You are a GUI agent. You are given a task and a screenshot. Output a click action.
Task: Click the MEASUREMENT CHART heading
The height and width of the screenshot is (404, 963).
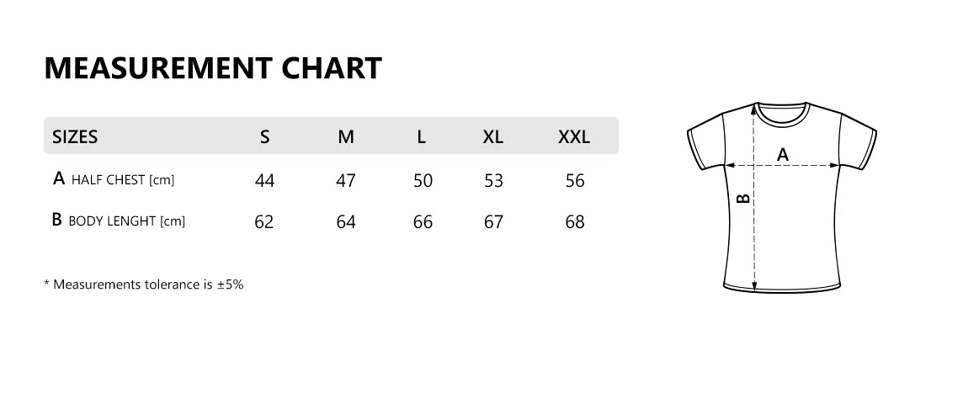pos(212,68)
